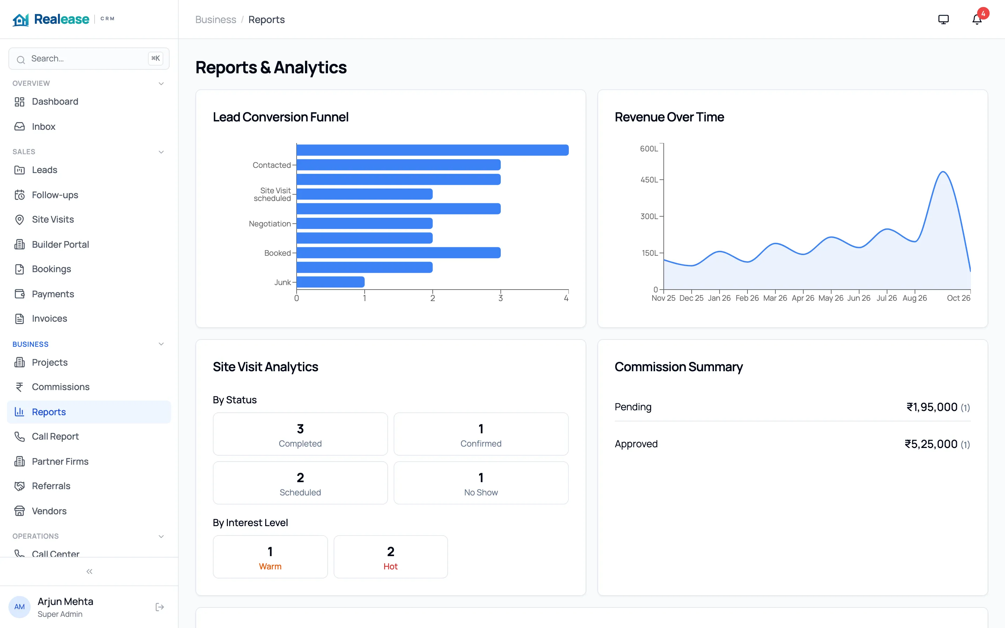Click the Completed site visits card
This screenshot has height=628, width=1005.
[x=300, y=434]
